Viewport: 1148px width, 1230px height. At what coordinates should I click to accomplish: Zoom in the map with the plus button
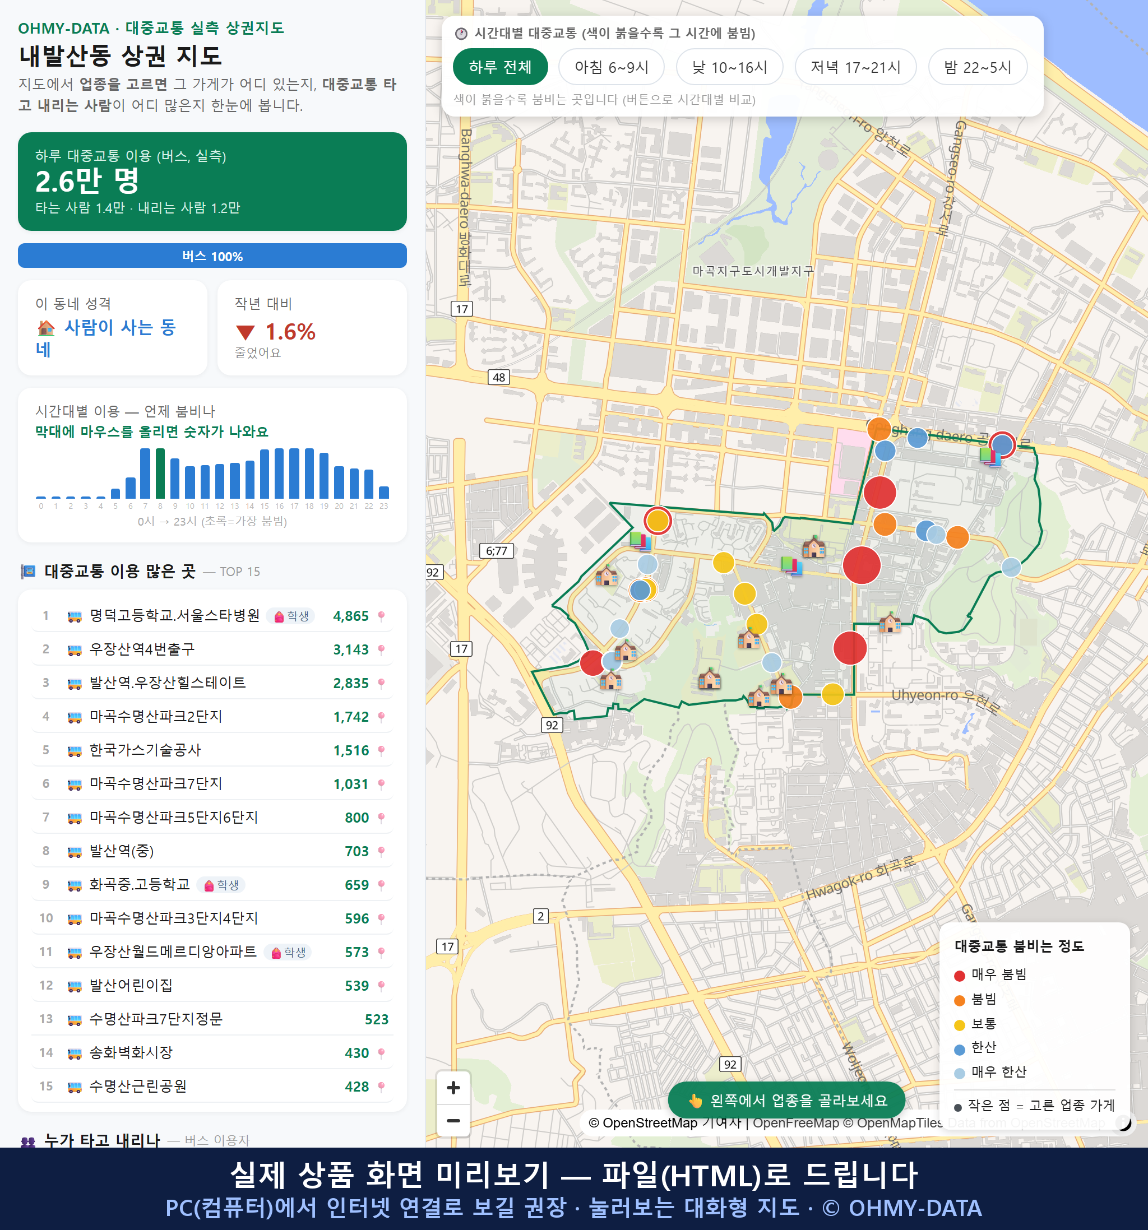coord(453,1087)
